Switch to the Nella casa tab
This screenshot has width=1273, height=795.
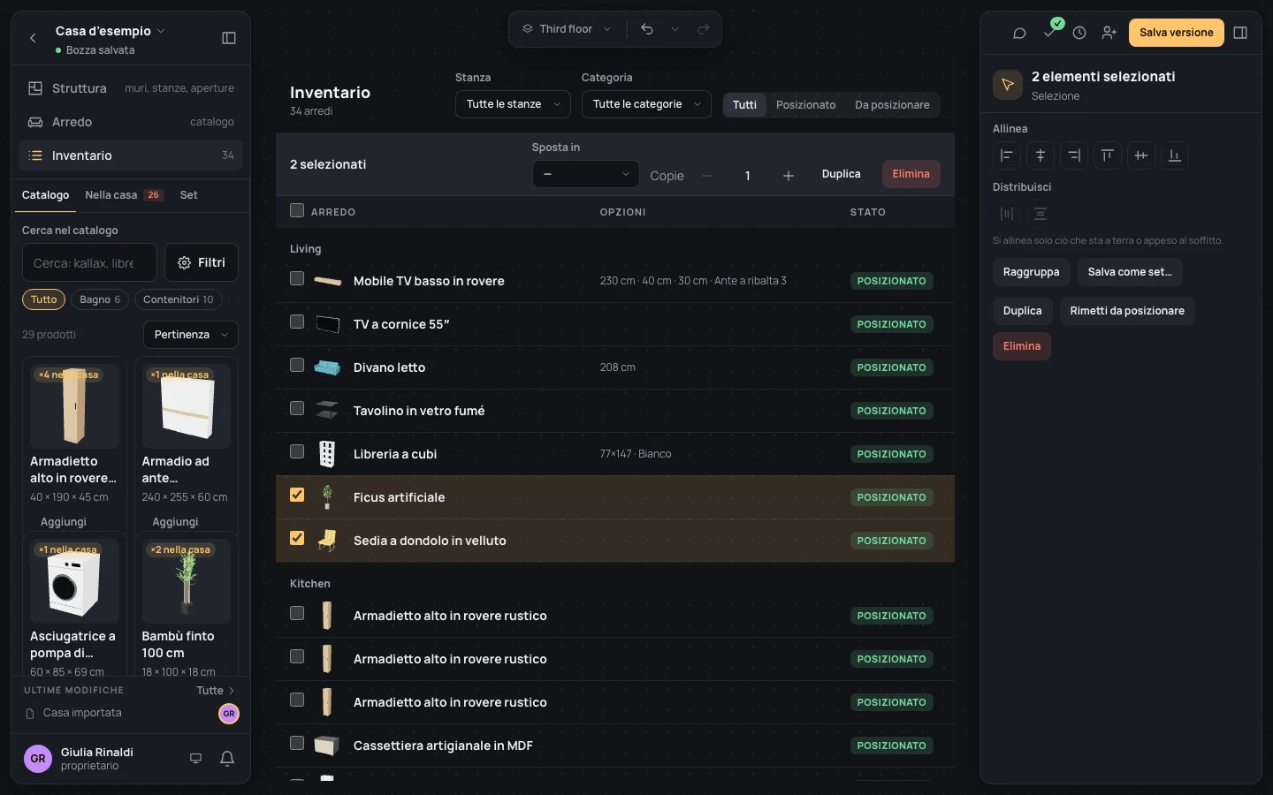click(x=123, y=195)
